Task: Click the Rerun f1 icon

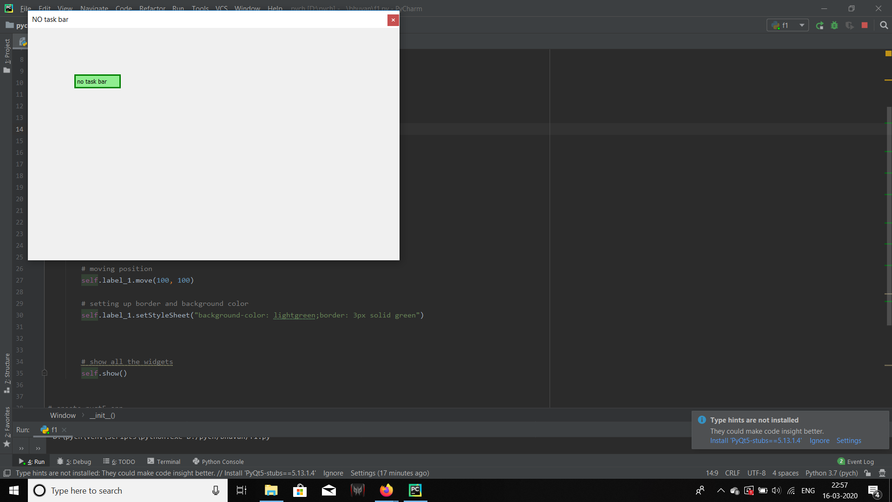Action: 820,26
